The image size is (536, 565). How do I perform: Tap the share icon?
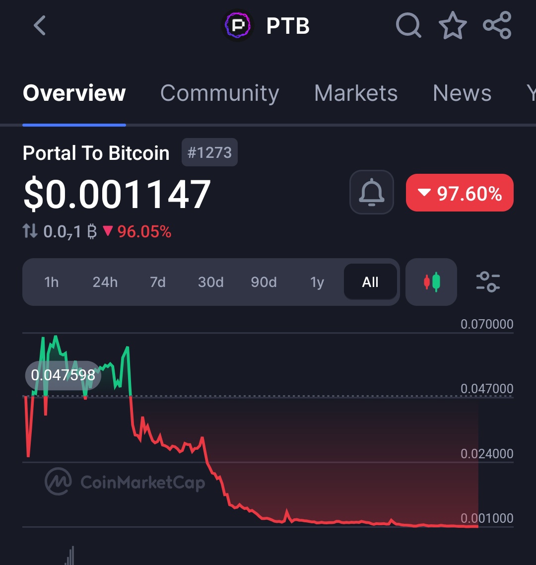click(x=497, y=25)
